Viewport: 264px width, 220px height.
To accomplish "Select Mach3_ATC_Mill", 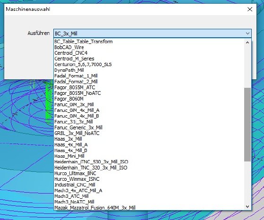I will tap(149, 196).
